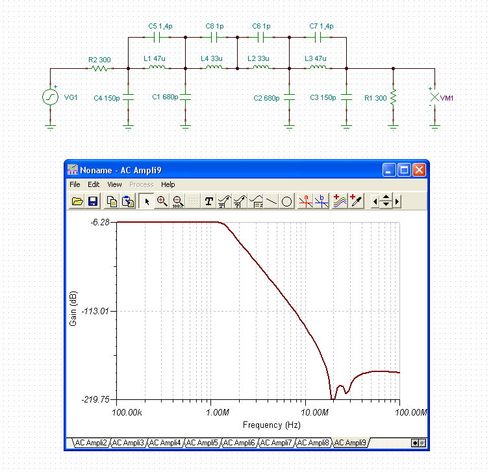
Task: Select capacitor C7 1,4p
Action: pos(318,38)
